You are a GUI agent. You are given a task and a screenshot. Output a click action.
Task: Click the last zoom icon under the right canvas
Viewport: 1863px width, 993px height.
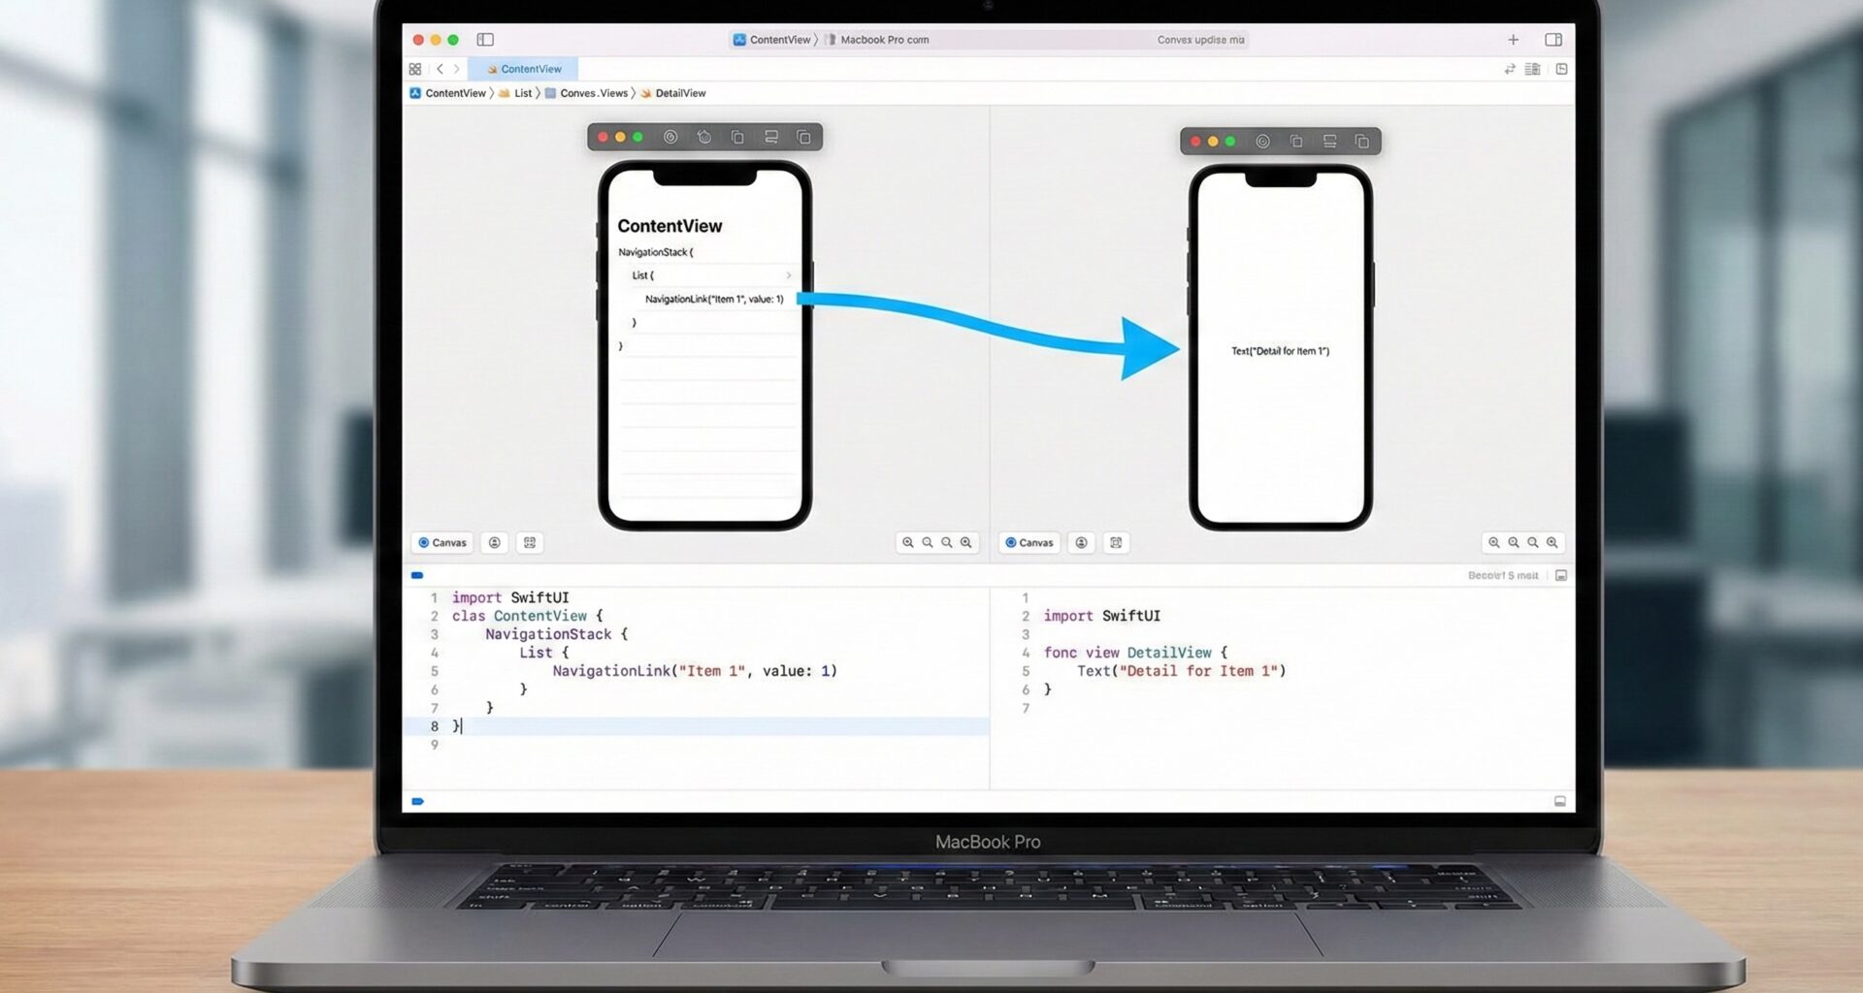[x=1552, y=543]
